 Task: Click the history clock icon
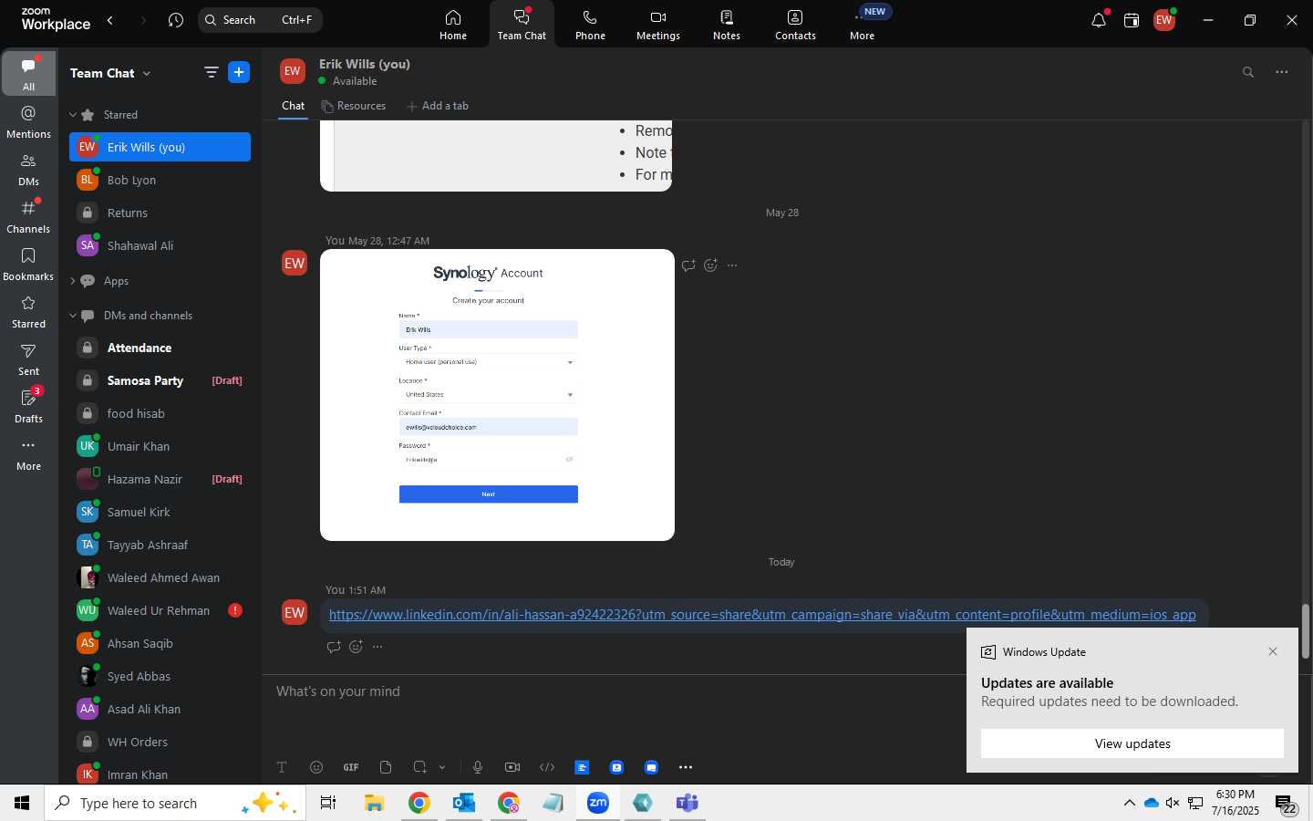tap(176, 20)
